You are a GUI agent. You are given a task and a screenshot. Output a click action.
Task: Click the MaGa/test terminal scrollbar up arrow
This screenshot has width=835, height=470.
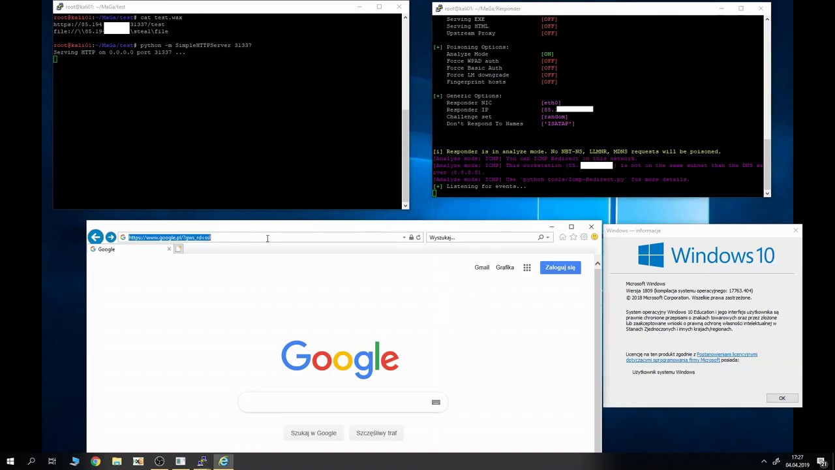tap(405, 18)
